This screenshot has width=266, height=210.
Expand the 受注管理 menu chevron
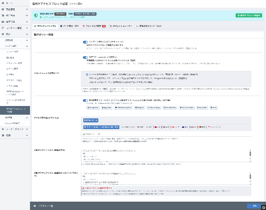(27, 15)
